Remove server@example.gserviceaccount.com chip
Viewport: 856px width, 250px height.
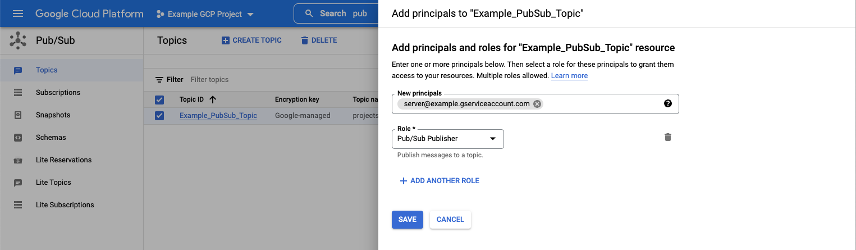tap(537, 104)
